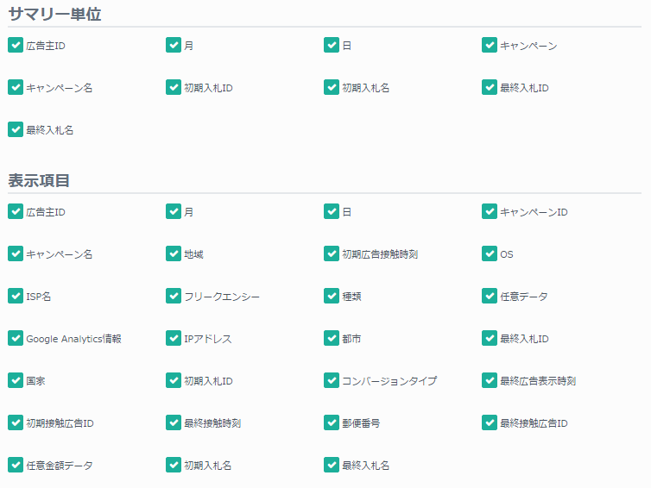Toggle the 郵便番号 checkbox

[332, 423]
